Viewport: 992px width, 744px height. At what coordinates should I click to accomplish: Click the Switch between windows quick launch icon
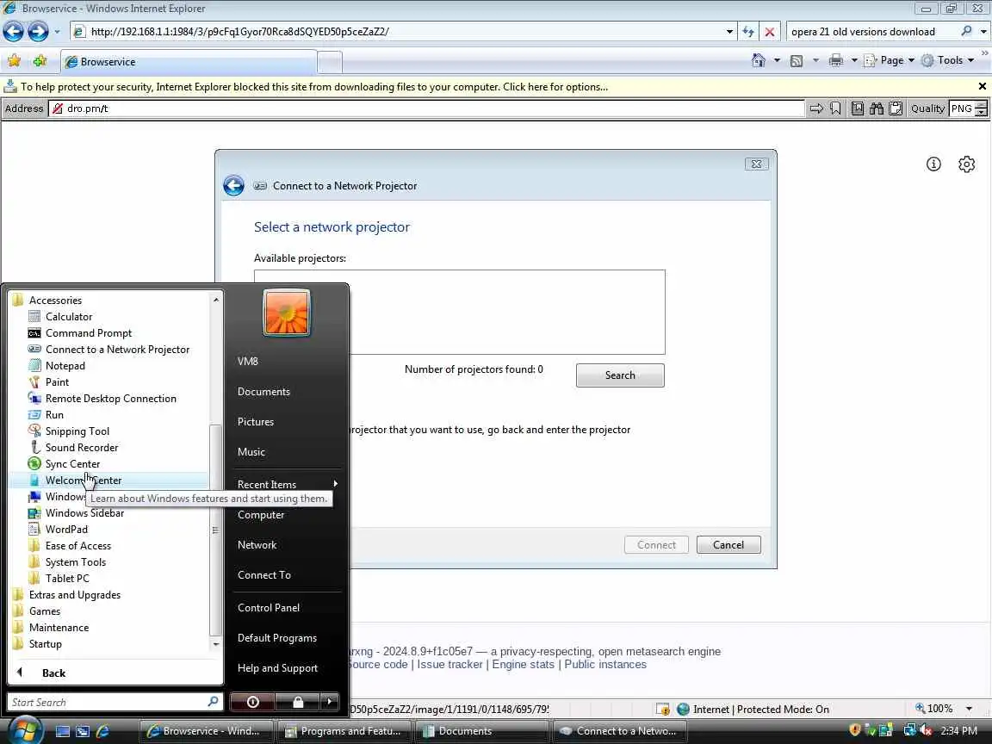83,731
